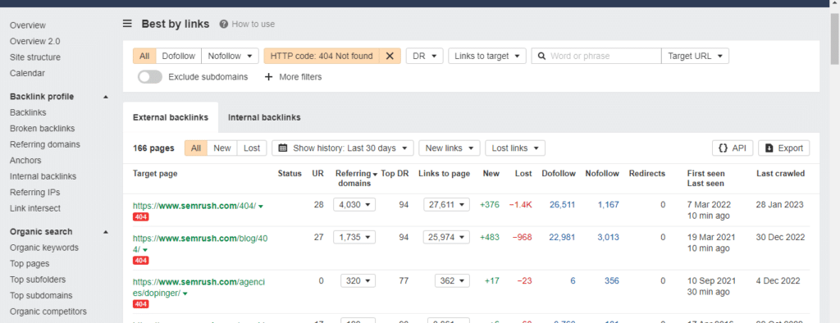Click the 3,013 nofollow count
Image resolution: width=840 pixels, height=323 pixels.
pyautogui.click(x=608, y=237)
